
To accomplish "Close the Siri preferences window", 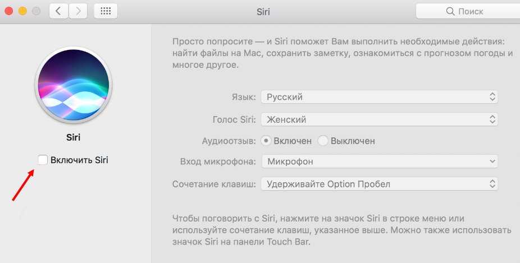I will [x=10, y=11].
